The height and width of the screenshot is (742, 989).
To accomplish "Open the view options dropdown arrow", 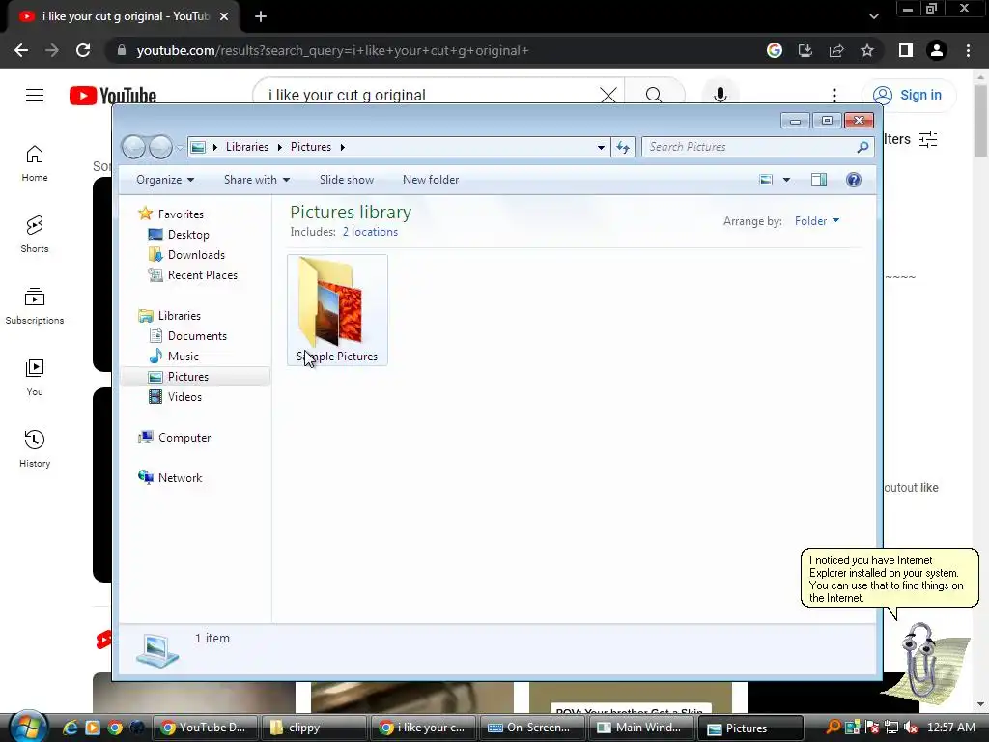I will (x=786, y=180).
